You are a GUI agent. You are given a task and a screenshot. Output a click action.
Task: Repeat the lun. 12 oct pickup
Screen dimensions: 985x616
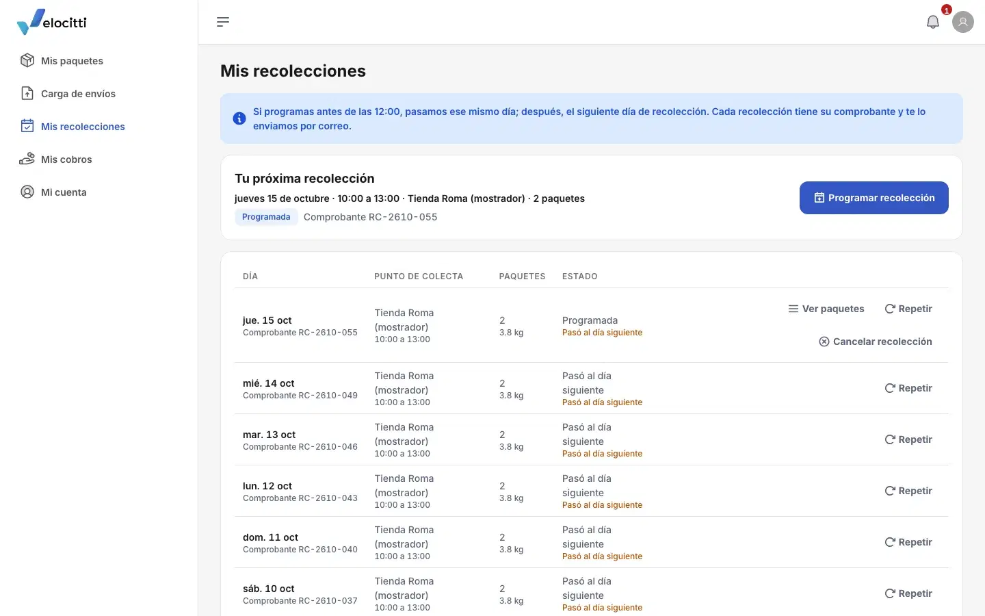coord(908,491)
